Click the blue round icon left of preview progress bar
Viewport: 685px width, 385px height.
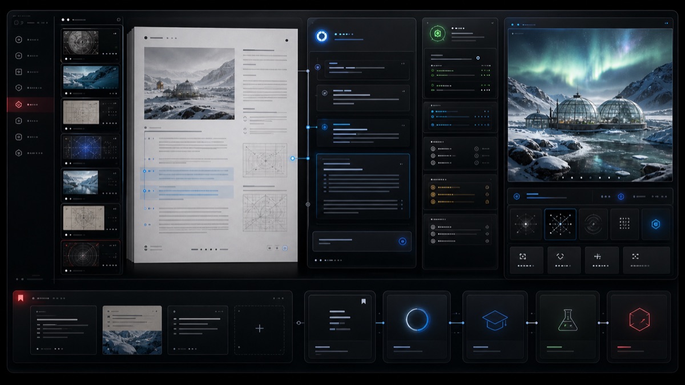[x=517, y=196]
